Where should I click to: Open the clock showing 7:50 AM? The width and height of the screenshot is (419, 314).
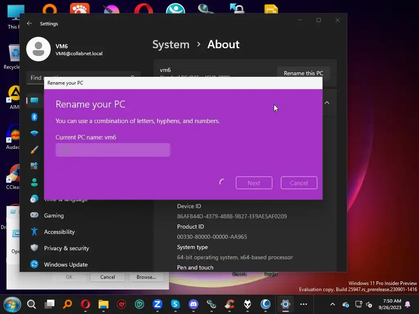(x=390, y=304)
